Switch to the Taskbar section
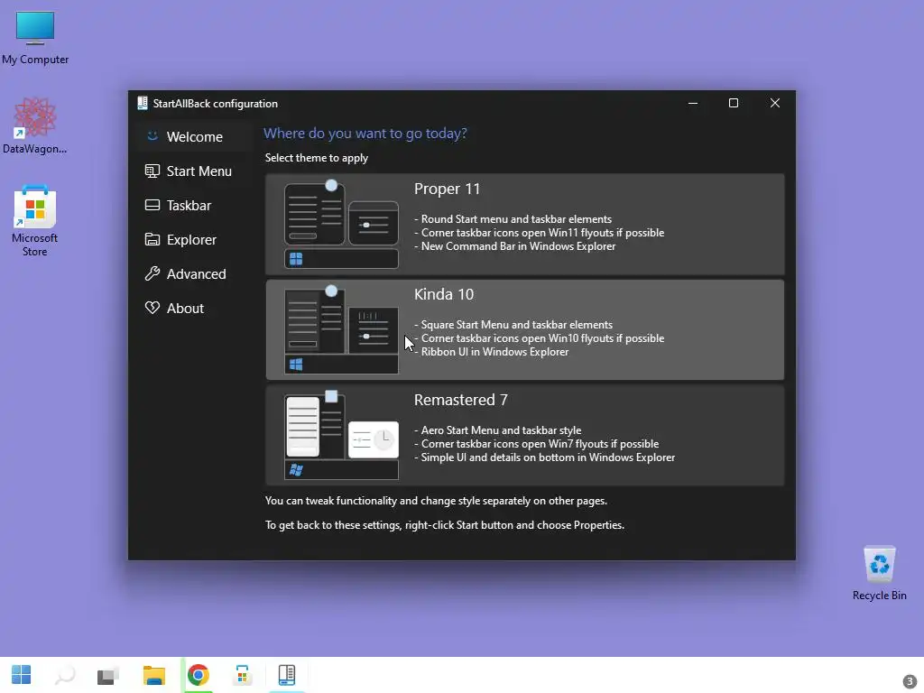This screenshot has width=924, height=693. [193, 205]
